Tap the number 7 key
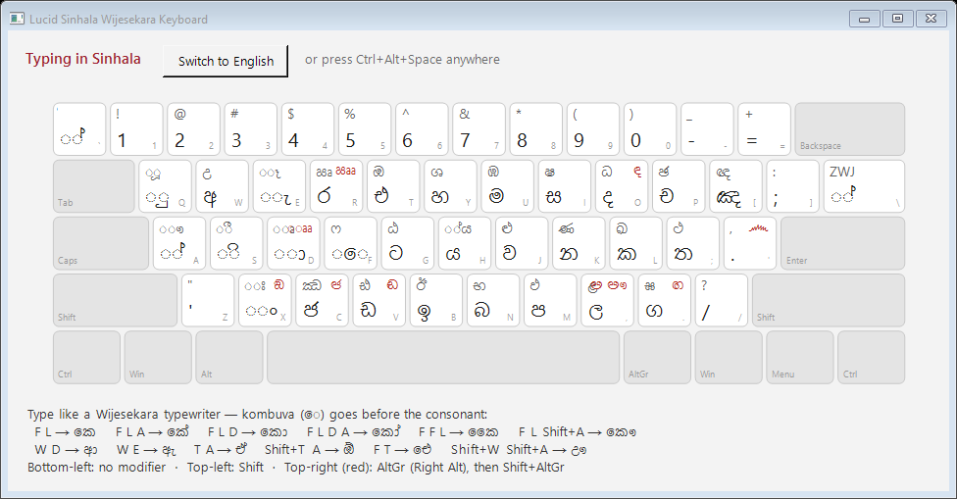Screen dimensions: 957x499 (x=479, y=129)
